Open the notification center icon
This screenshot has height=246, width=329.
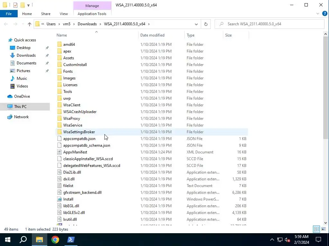click(x=318, y=240)
